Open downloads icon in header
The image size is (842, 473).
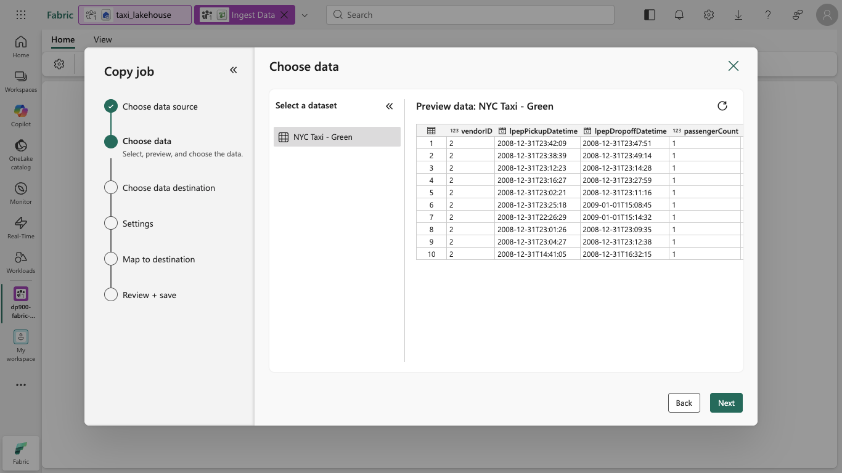[x=738, y=15]
